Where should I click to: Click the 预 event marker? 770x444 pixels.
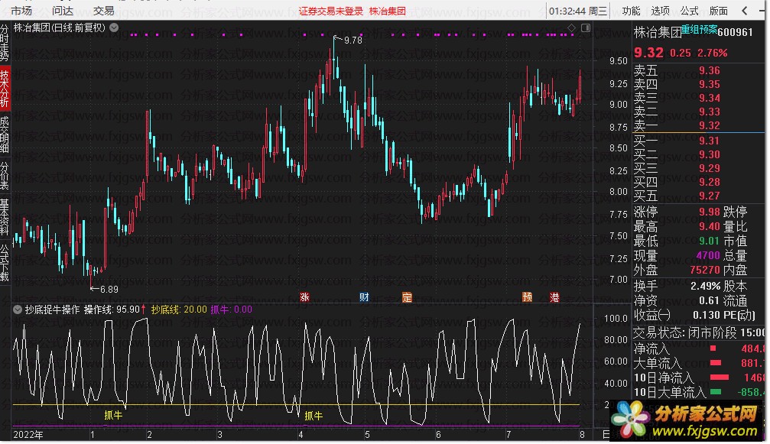[x=528, y=297]
